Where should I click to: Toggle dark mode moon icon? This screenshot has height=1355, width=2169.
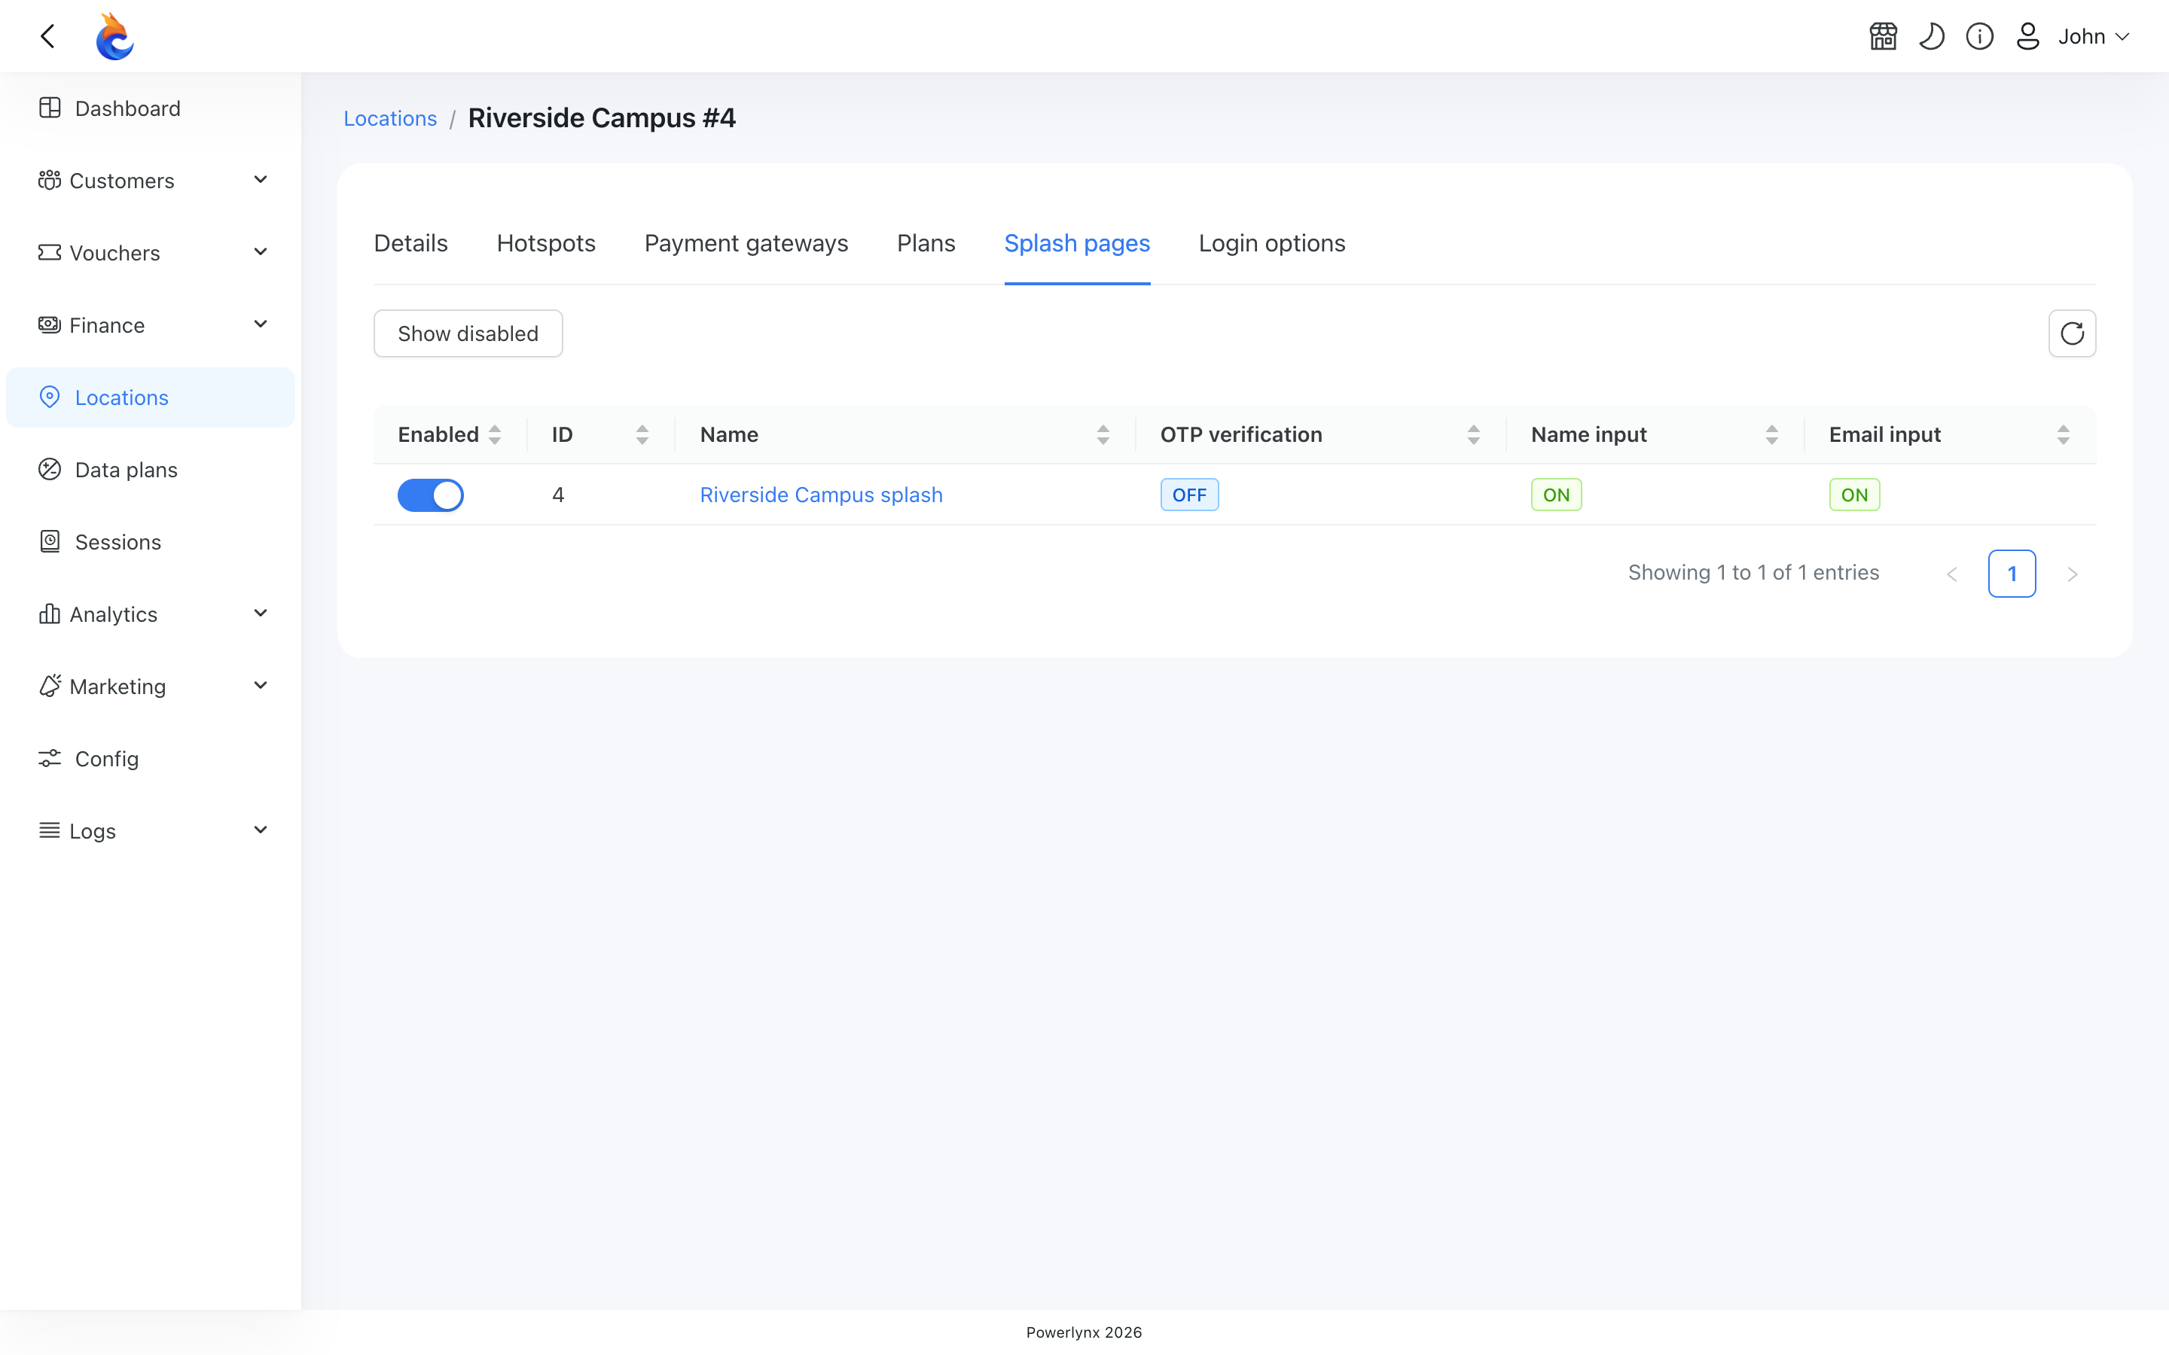coord(1932,36)
